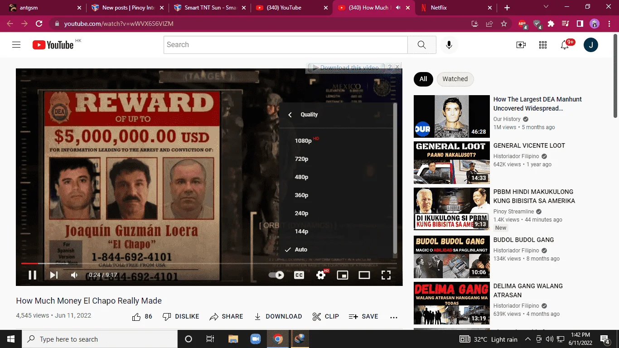The width and height of the screenshot is (619, 348).
Task: Go back in browser history
Action: pyautogui.click(x=10, y=24)
